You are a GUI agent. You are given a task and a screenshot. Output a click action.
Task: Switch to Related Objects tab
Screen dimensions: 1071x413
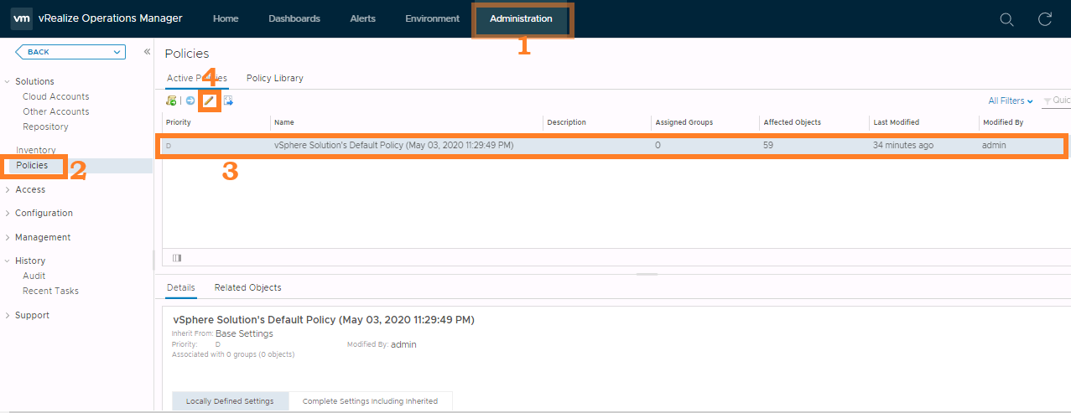click(x=248, y=287)
